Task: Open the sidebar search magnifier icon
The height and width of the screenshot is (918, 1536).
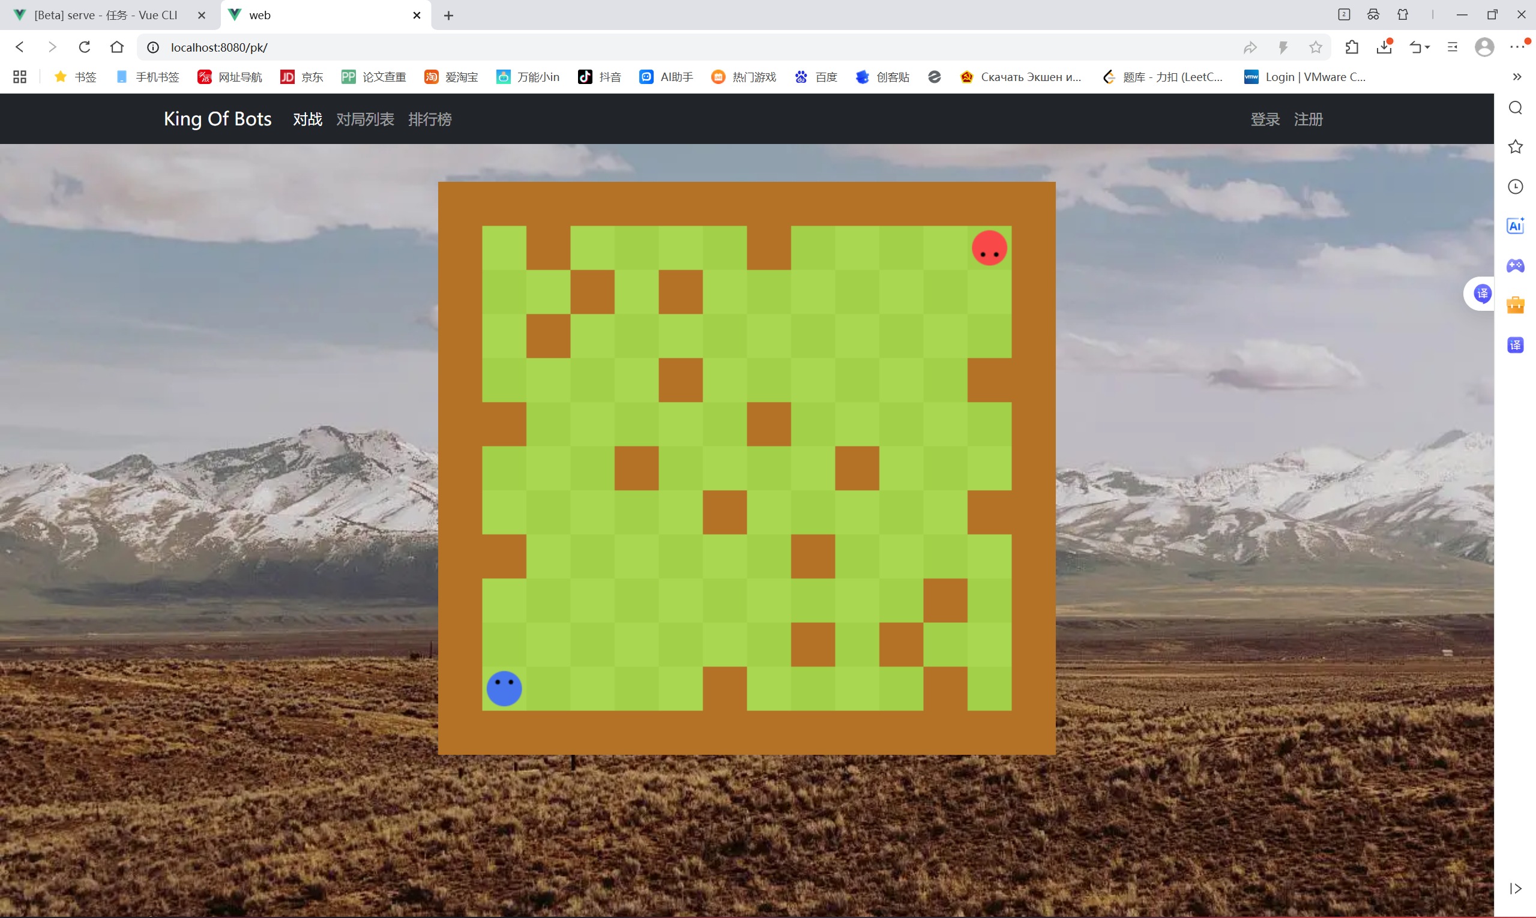Action: (x=1515, y=107)
